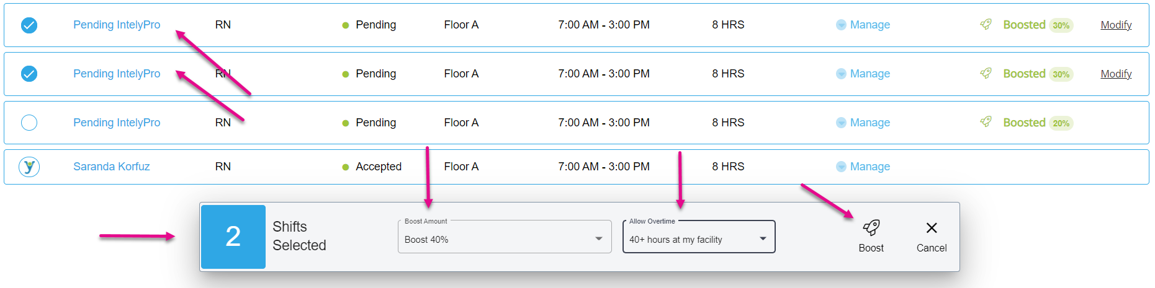Click rocket icon on Boosted 20% row
Screen dimensions: 1155x288
(986, 122)
